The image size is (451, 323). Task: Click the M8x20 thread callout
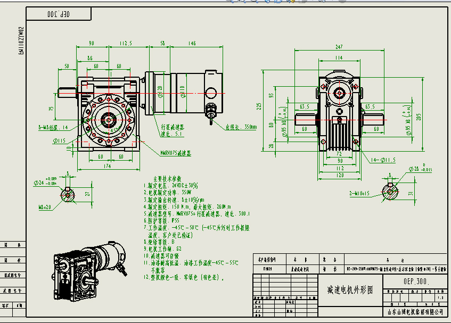click(45, 207)
